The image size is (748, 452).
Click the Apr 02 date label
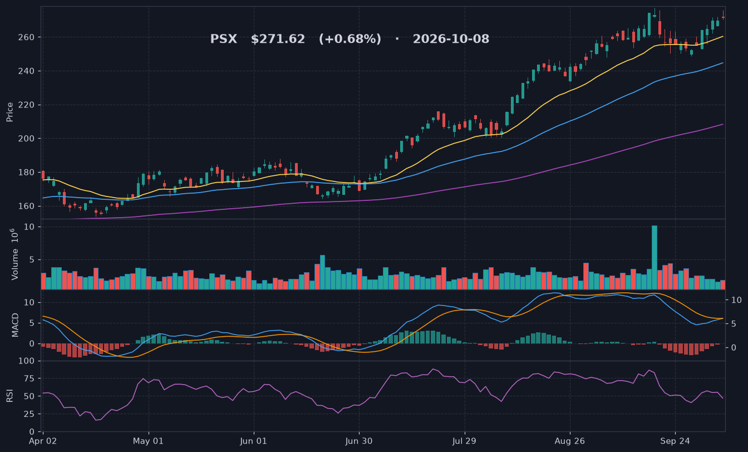point(43,441)
